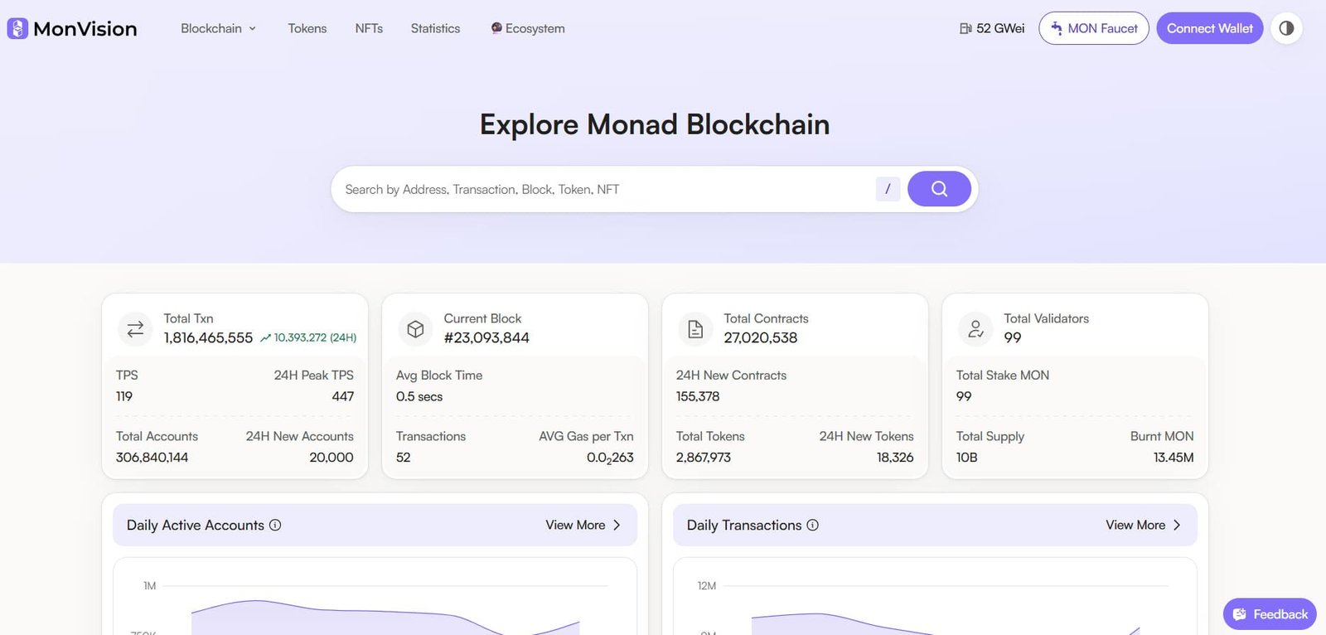The image size is (1326, 635).
Task: Click the Daily Active Accounts info icon
Action: (275, 525)
